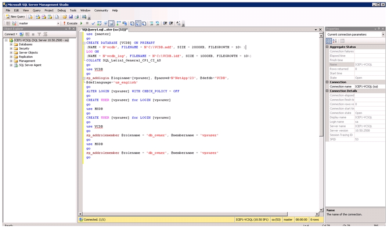Viewport: 389px width, 240px height.
Task: Select the SQLQuery1.sql editor tab
Action: [105, 29]
